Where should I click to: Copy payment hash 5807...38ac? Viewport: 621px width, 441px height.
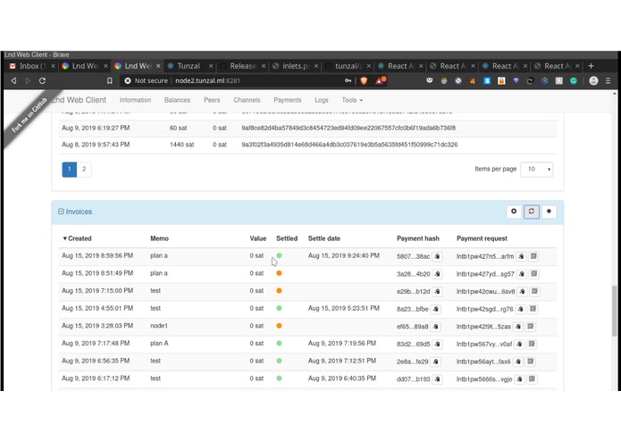(x=437, y=256)
